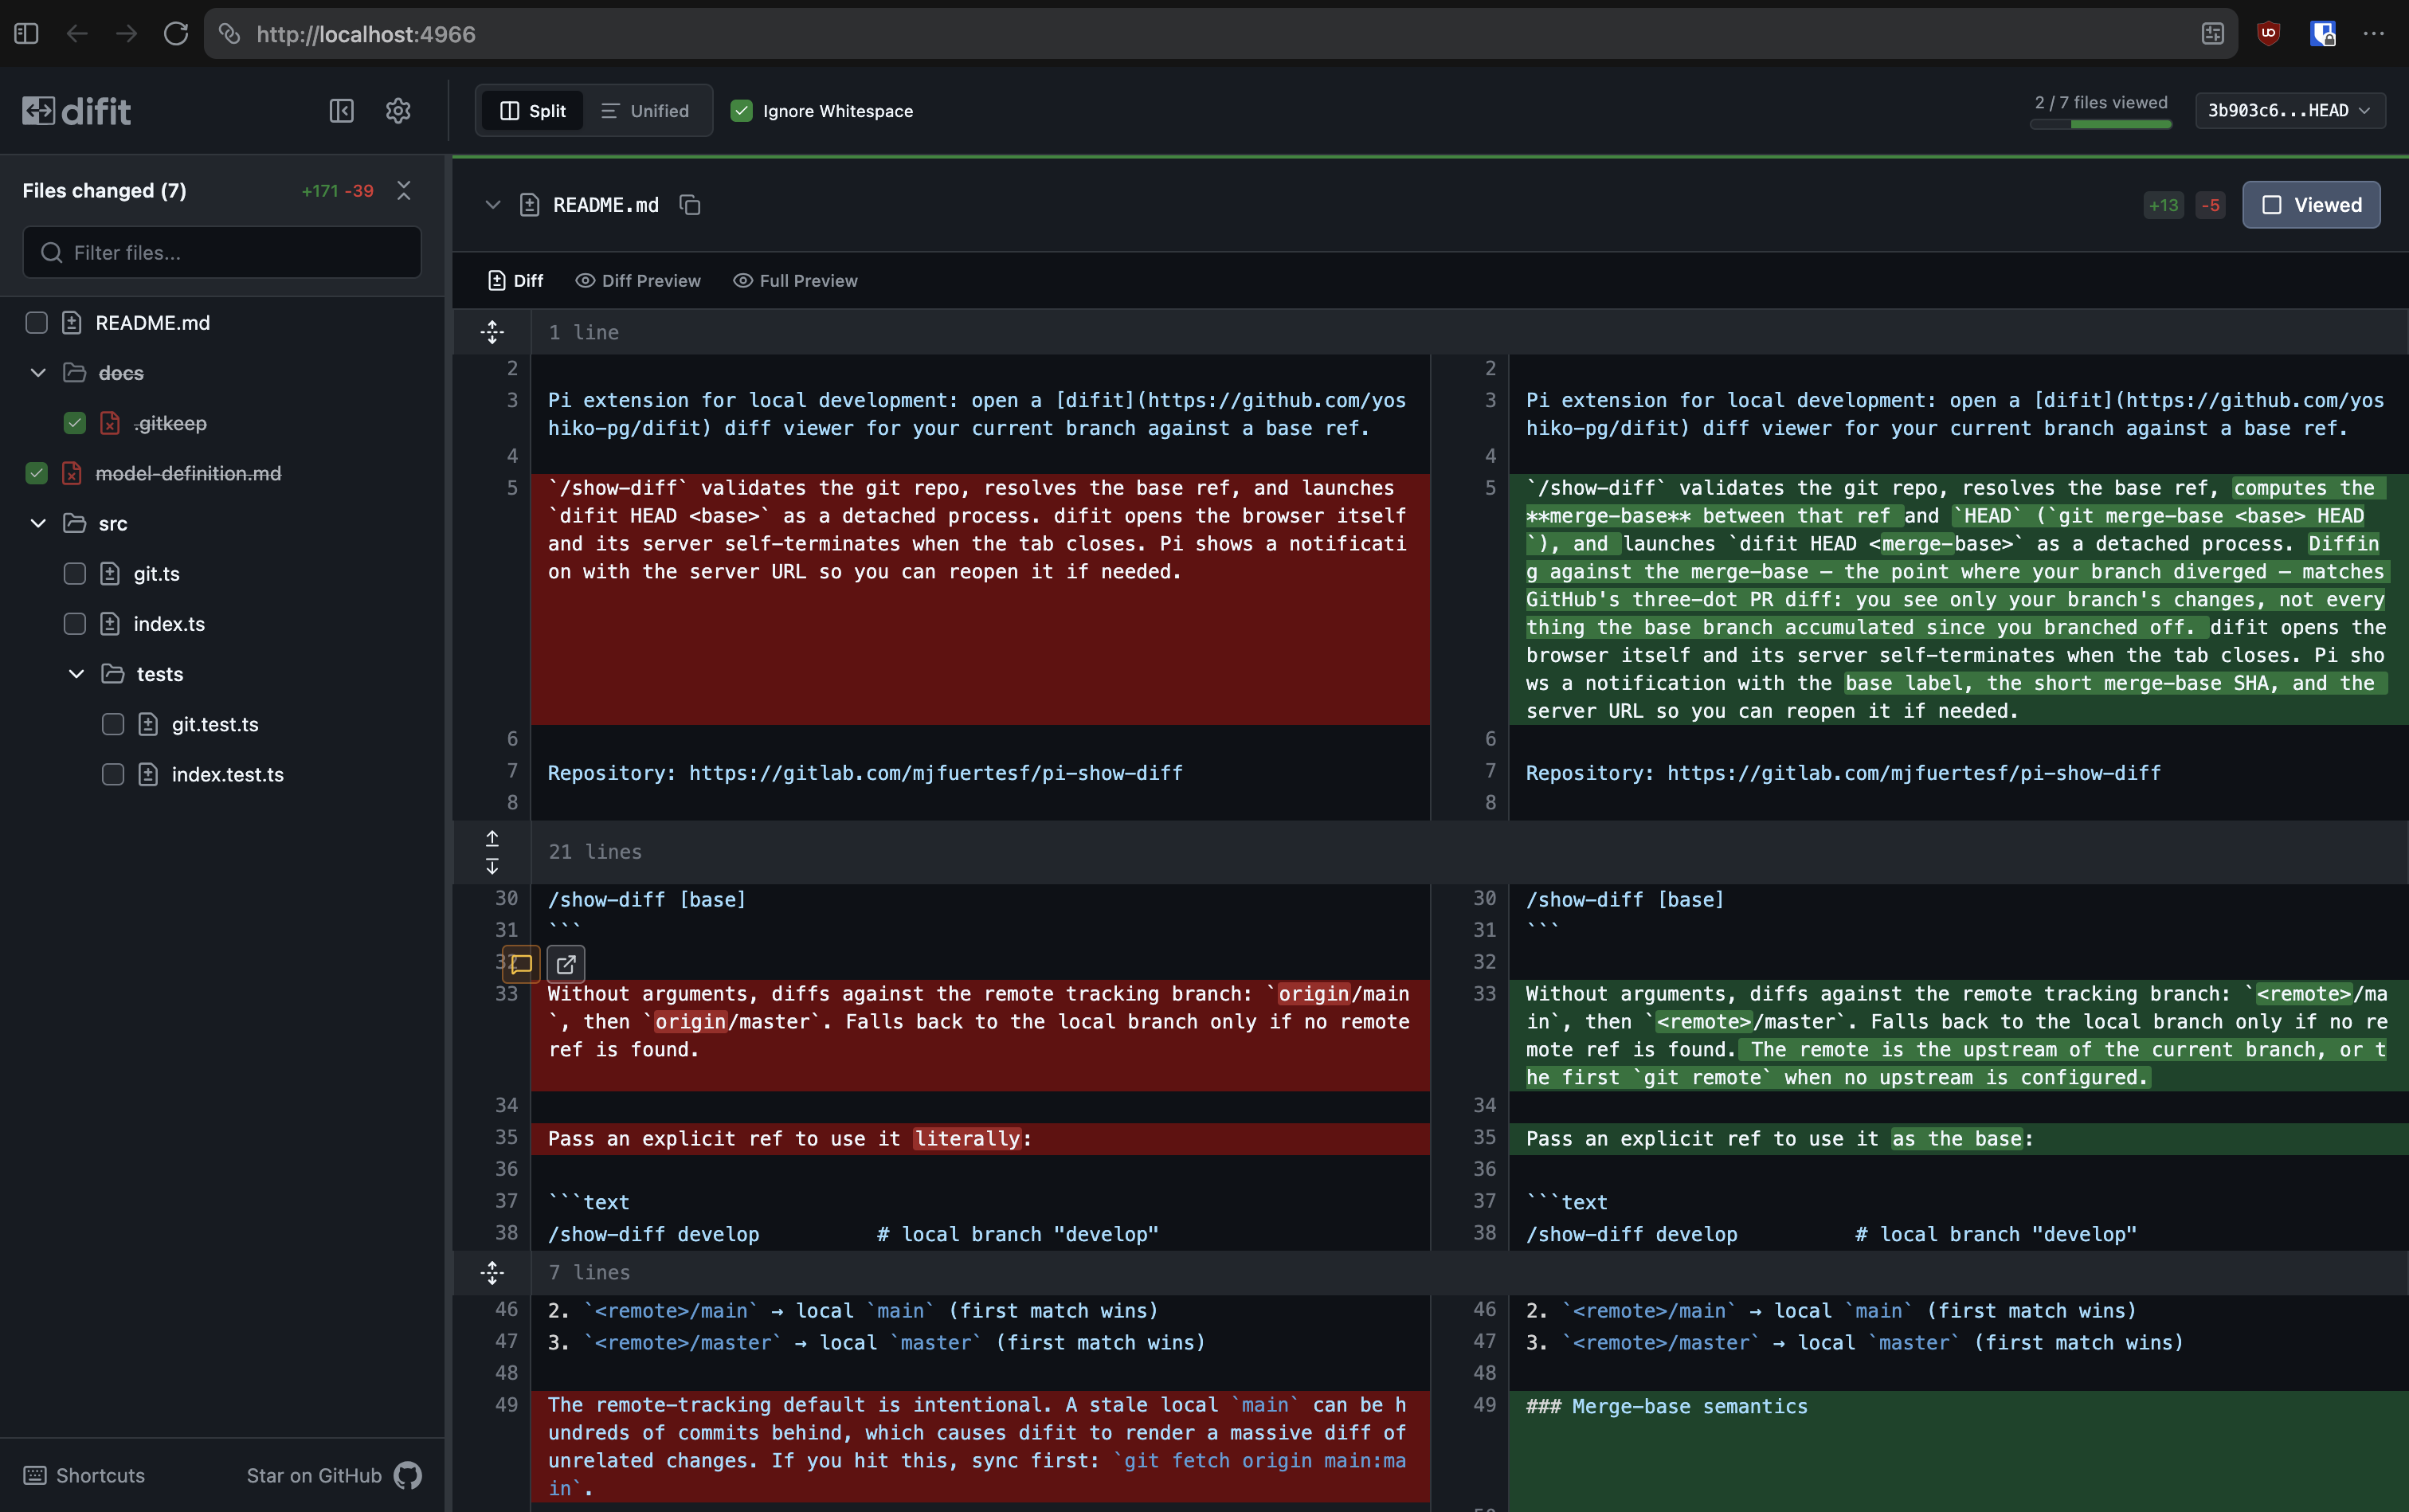This screenshot has width=2409, height=1512.
Task: Open uBlock Origin extension
Action: (x=2268, y=34)
